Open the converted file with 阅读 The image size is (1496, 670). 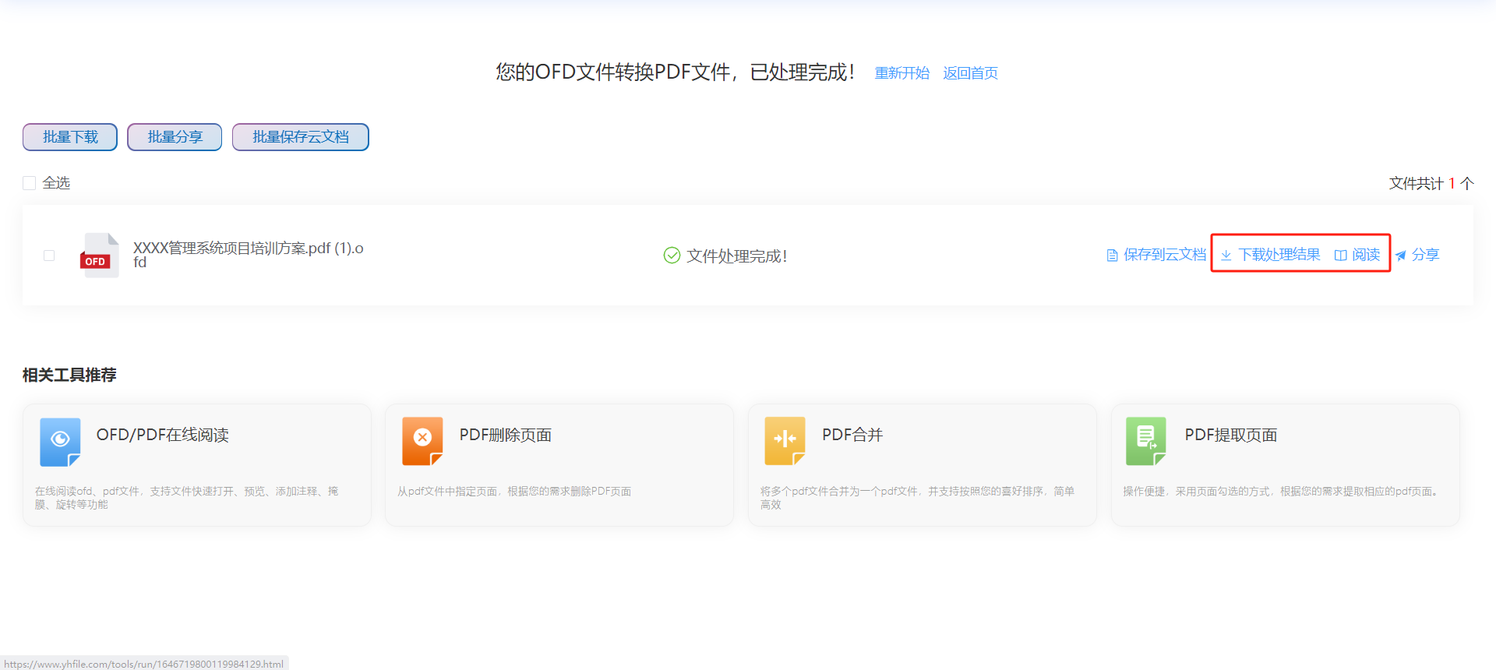tap(1365, 255)
